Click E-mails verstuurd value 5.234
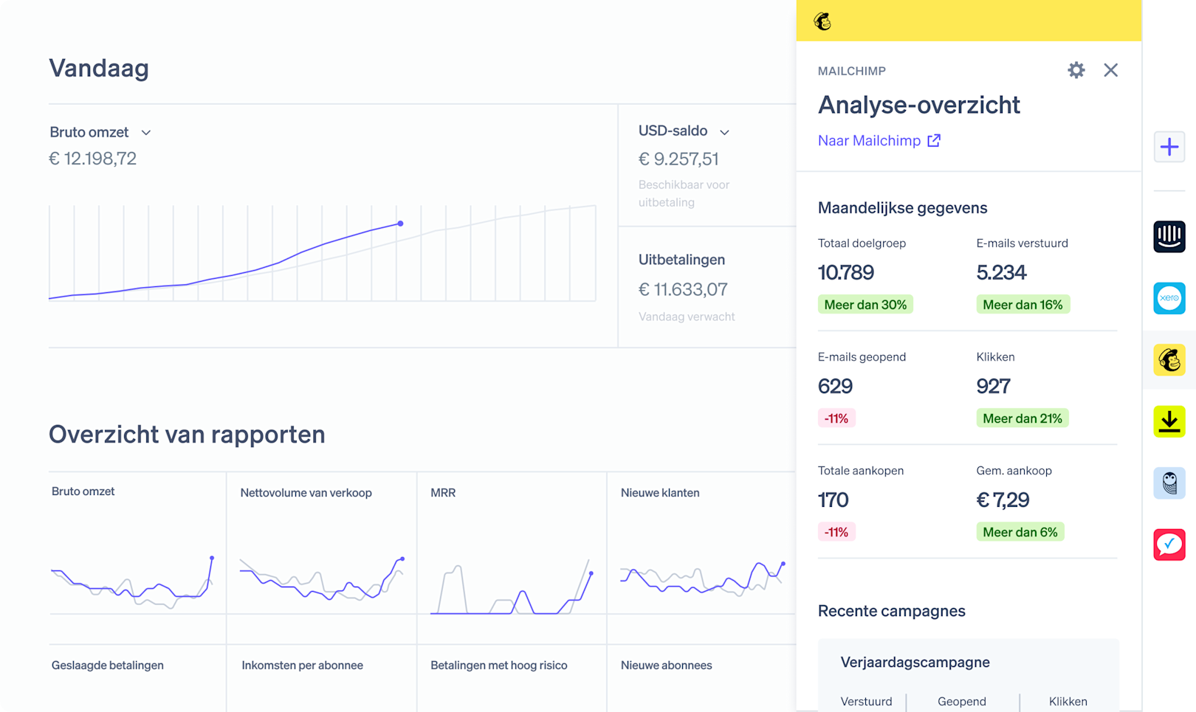The height and width of the screenshot is (712, 1196). [1001, 272]
